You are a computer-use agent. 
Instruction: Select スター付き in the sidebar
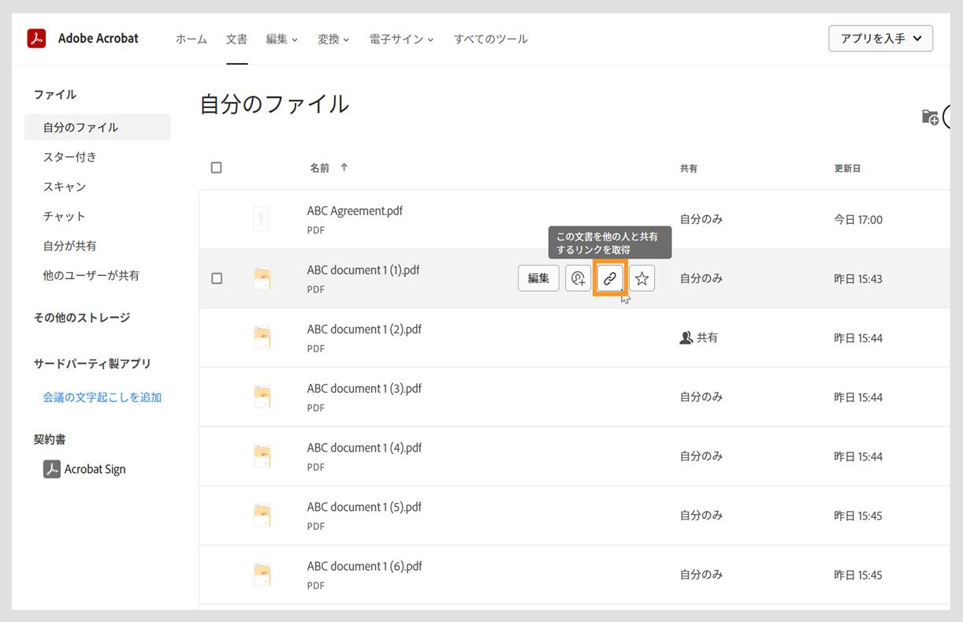coord(71,157)
